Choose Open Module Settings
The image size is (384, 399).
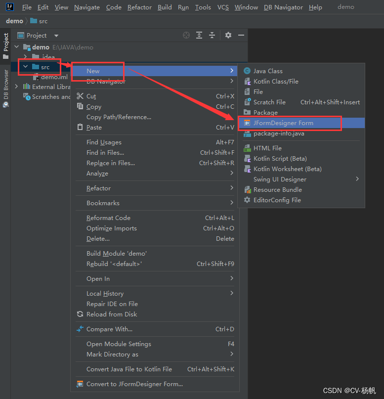click(x=155, y=344)
